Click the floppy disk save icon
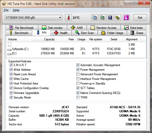The image size is (152, 133). tap(110, 18)
